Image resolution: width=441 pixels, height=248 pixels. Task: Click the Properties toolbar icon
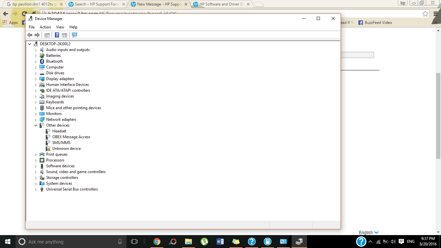(64, 35)
